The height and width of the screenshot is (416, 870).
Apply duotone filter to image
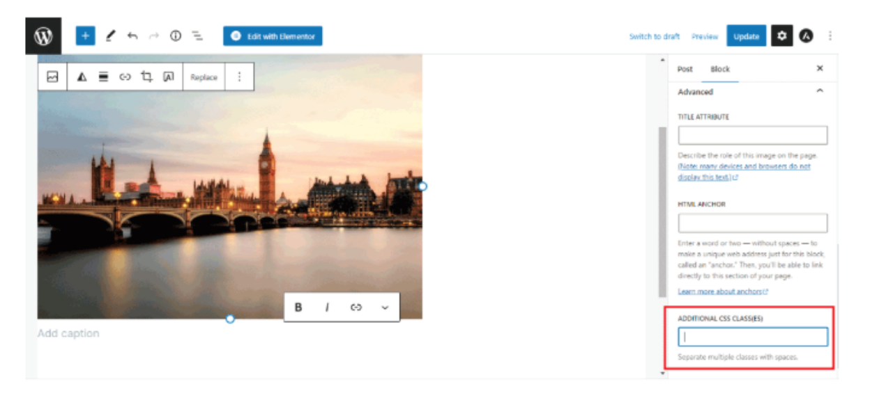click(82, 77)
